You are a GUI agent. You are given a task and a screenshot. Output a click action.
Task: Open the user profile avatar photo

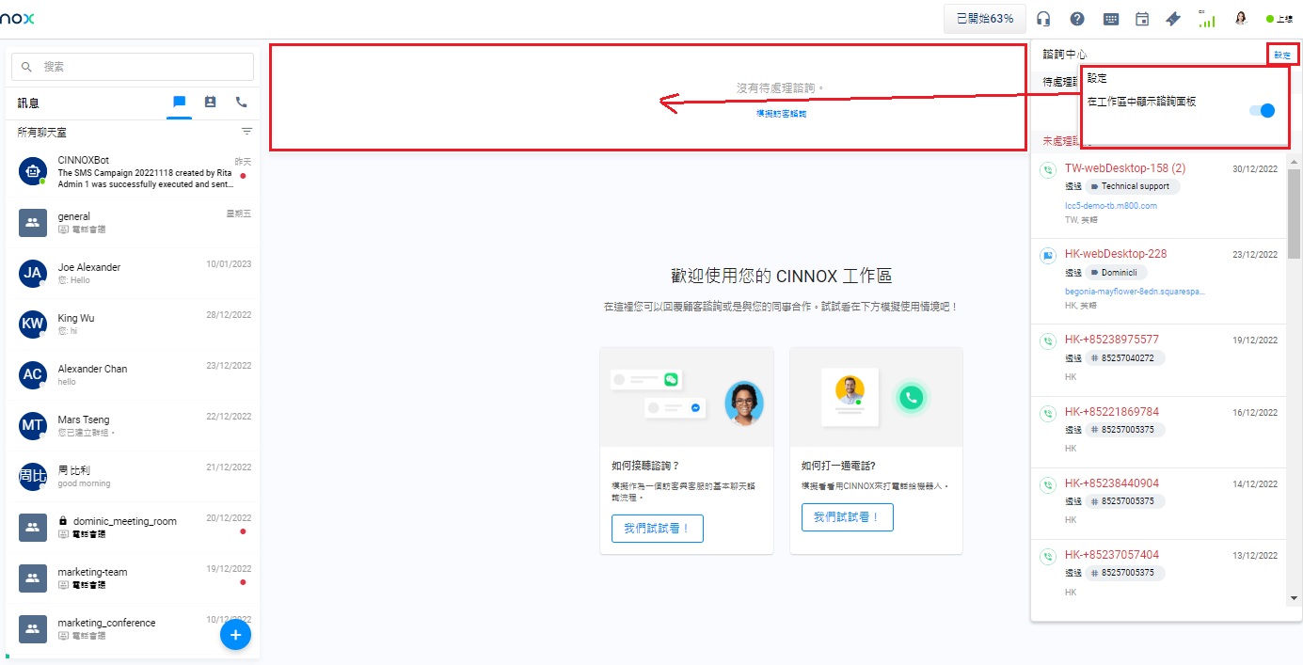tap(1241, 19)
